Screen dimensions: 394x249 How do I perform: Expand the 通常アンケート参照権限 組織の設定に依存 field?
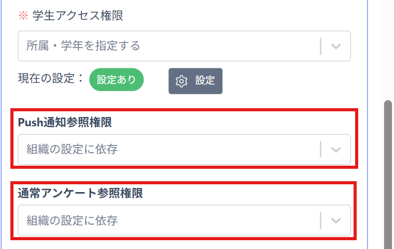tap(166, 221)
